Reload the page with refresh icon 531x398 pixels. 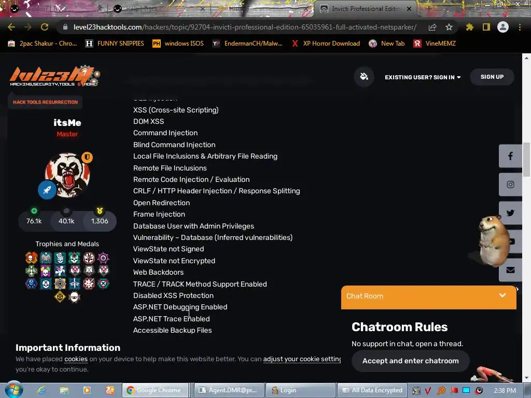click(45, 27)
